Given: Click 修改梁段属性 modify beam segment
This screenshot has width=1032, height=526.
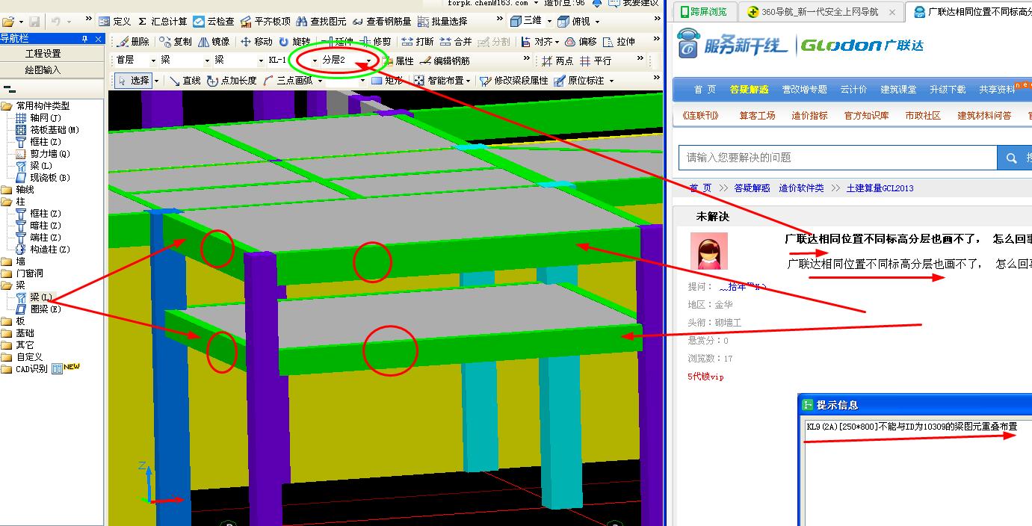Looking at the screenshot, I should 514,81.
